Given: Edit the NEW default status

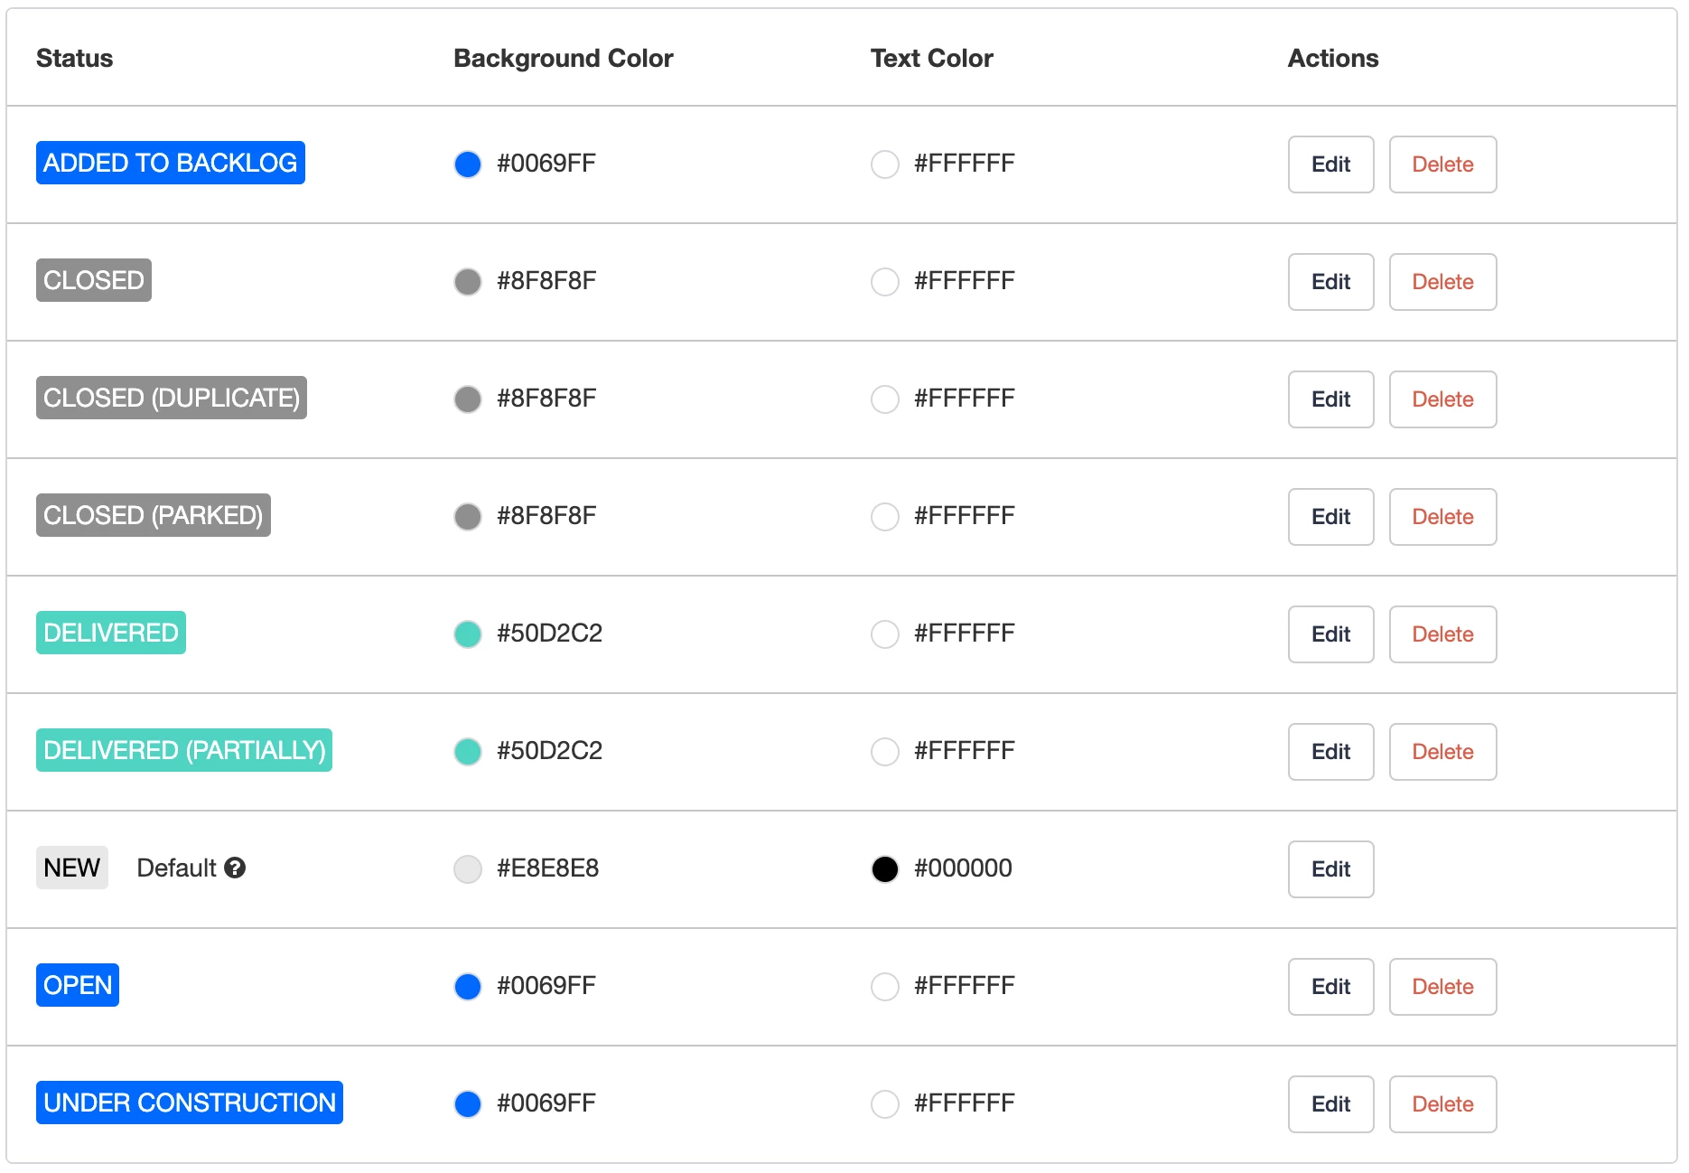Looking at the screenshot, I should [1330, 868].
